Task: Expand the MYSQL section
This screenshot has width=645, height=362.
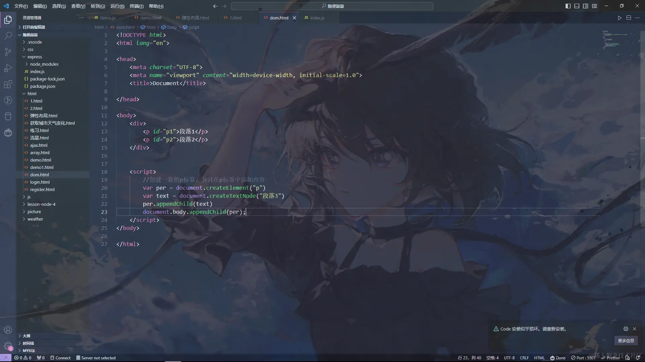Action: 29,350
